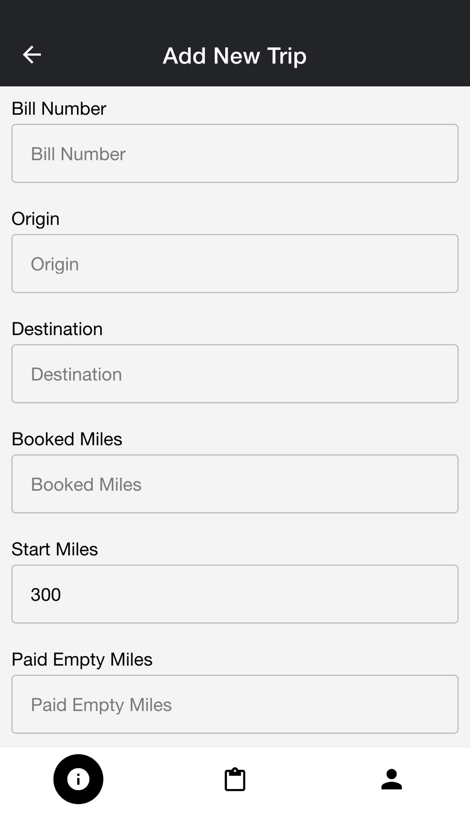Open the profile person tab
This screenshot has height=836, width=470.
pyautogui.click(x=391, y=779)
